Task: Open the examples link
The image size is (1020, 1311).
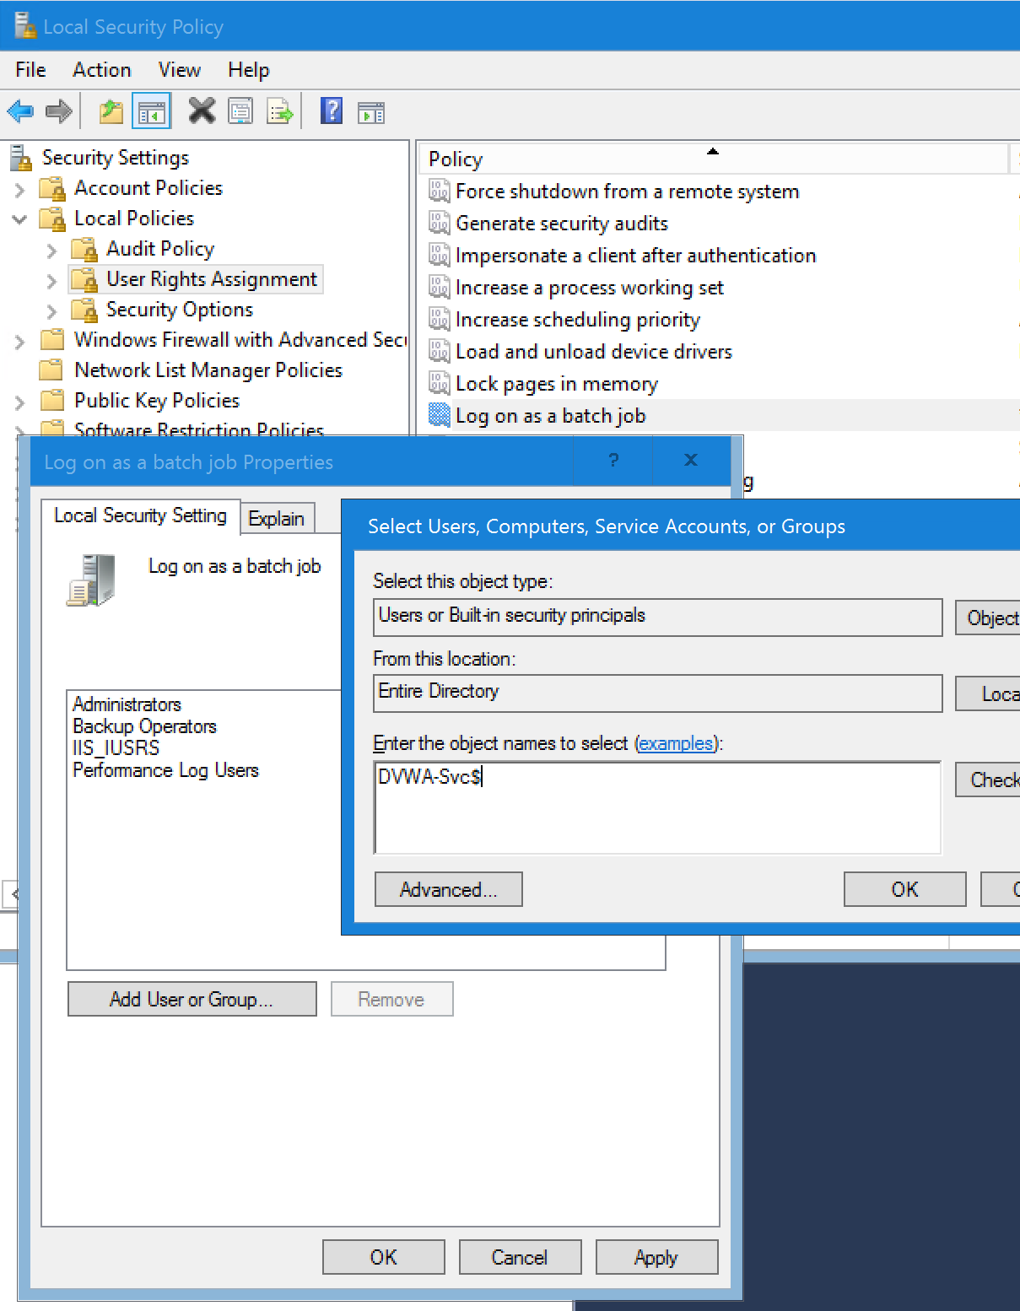Action: coord(676,743)
